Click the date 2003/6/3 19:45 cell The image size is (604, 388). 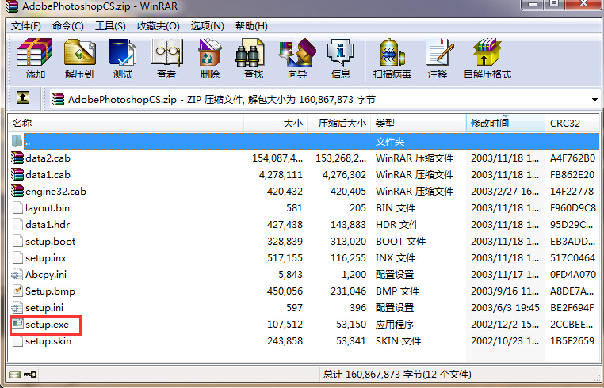pos(505,308)
